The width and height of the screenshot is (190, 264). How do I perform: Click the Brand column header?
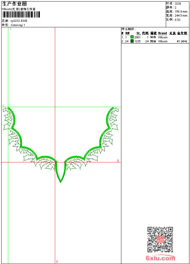click(x=162, y=33)
